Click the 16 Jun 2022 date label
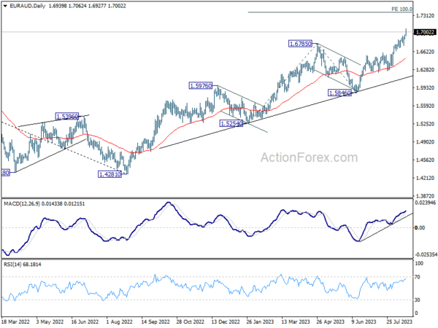438x328 pixels. 85,322
